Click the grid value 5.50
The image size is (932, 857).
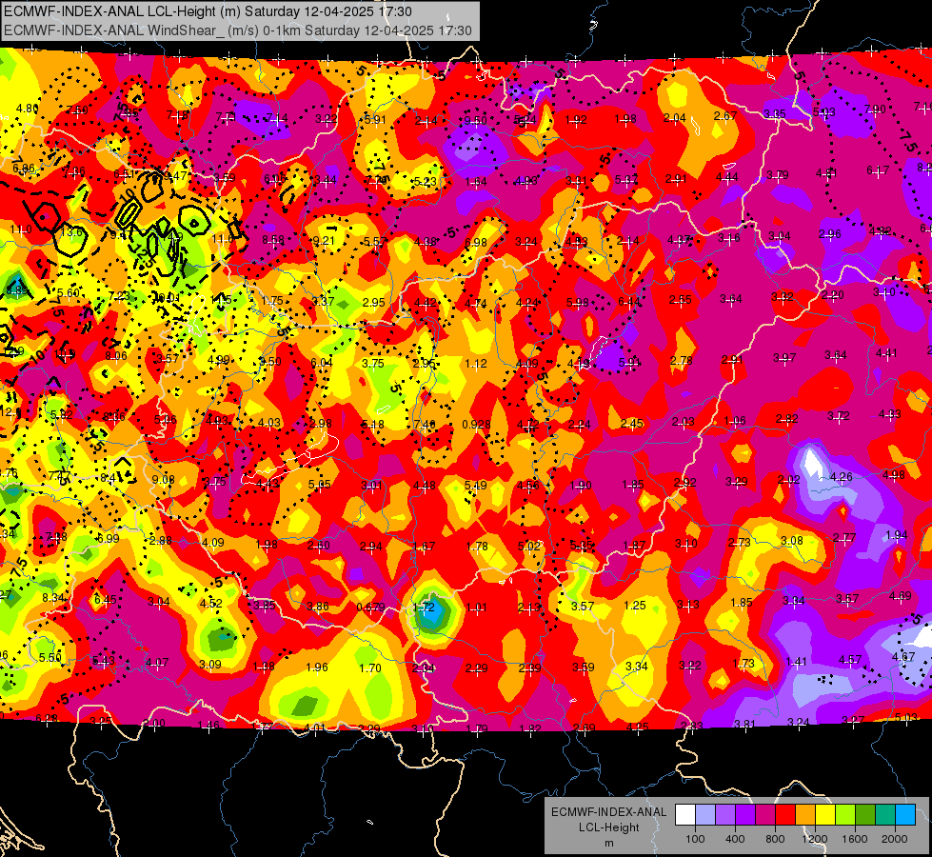[50, 657]
